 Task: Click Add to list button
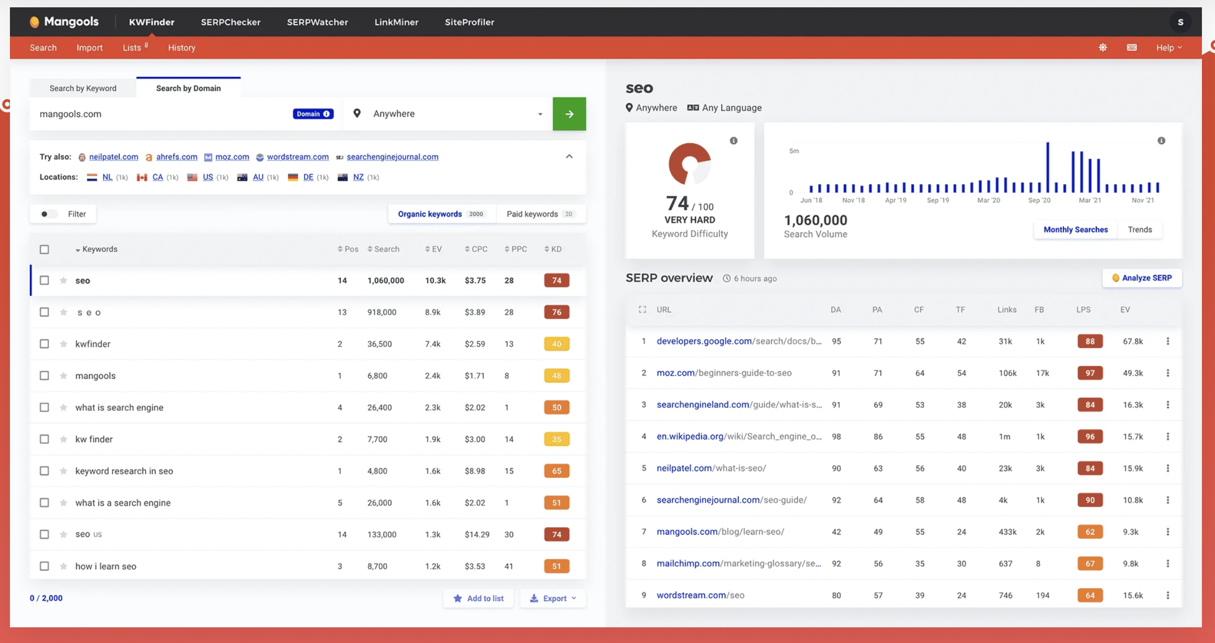click(x=478, y=598)
